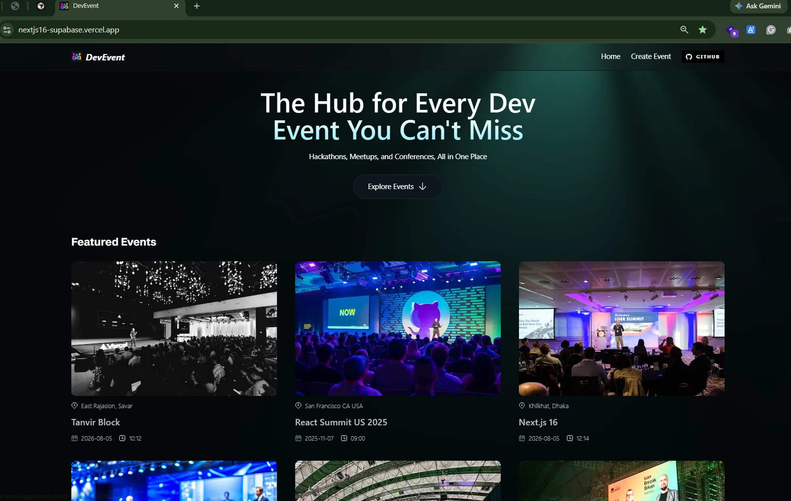791x501 pixels.
Task: Click the 10:12 time text
Action: (135, 439)
